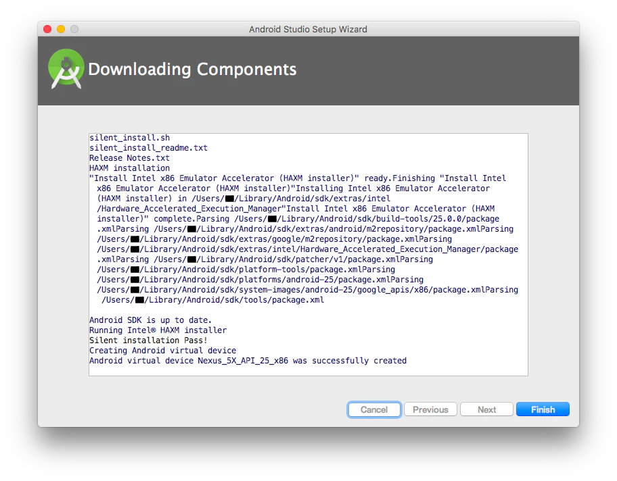This screenshot has height=481, width=617.
Task: Click the "Creating Android virtual device" line
Action: pyautogui.click(x=162, y=351)
